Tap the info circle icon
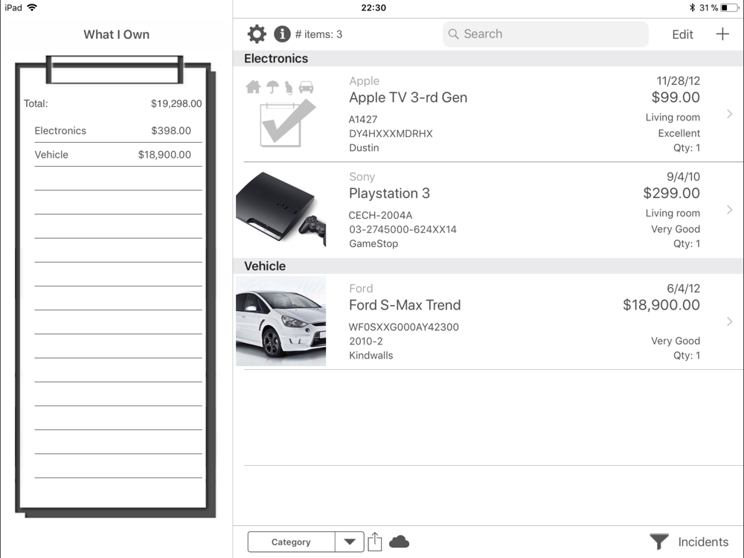 pyautogui.click(x=282, y=34)
